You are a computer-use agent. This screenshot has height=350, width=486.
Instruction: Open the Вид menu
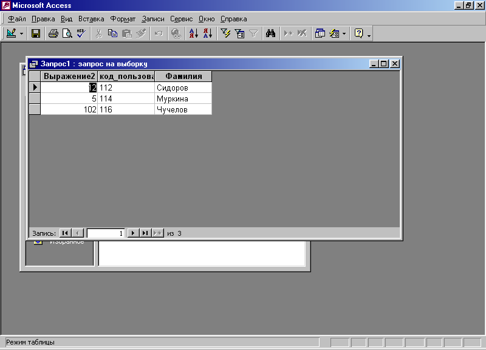click(66, 19)
